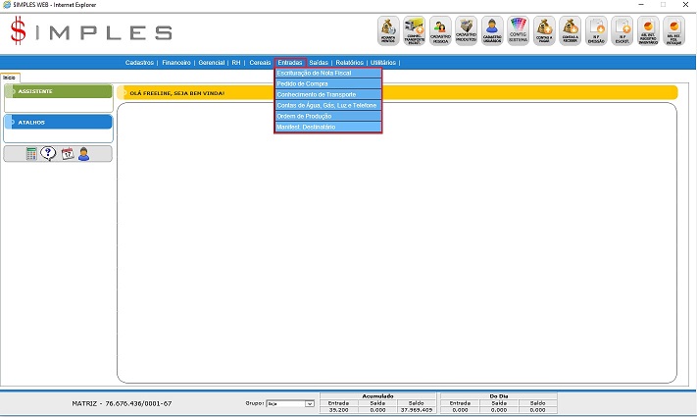Switch to the Início tab
697x417 pixels.
(x=9, y=77)
